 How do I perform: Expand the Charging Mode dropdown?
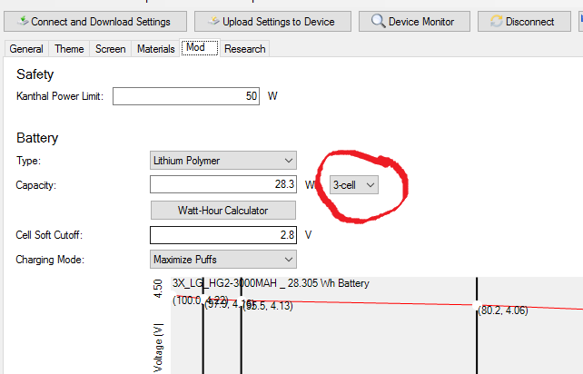223,259
